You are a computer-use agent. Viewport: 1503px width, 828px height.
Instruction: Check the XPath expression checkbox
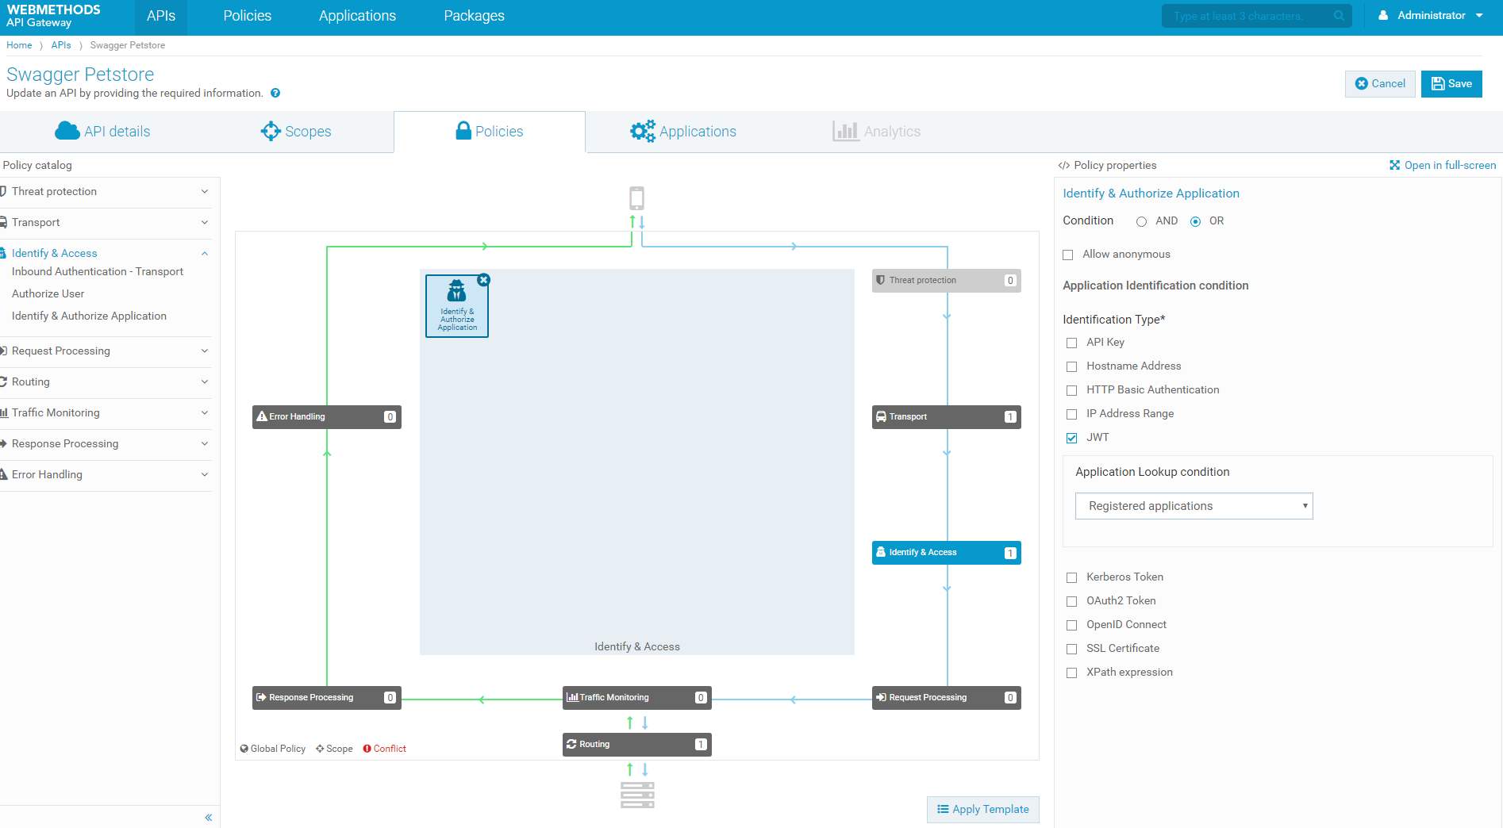coord(1072,673)
